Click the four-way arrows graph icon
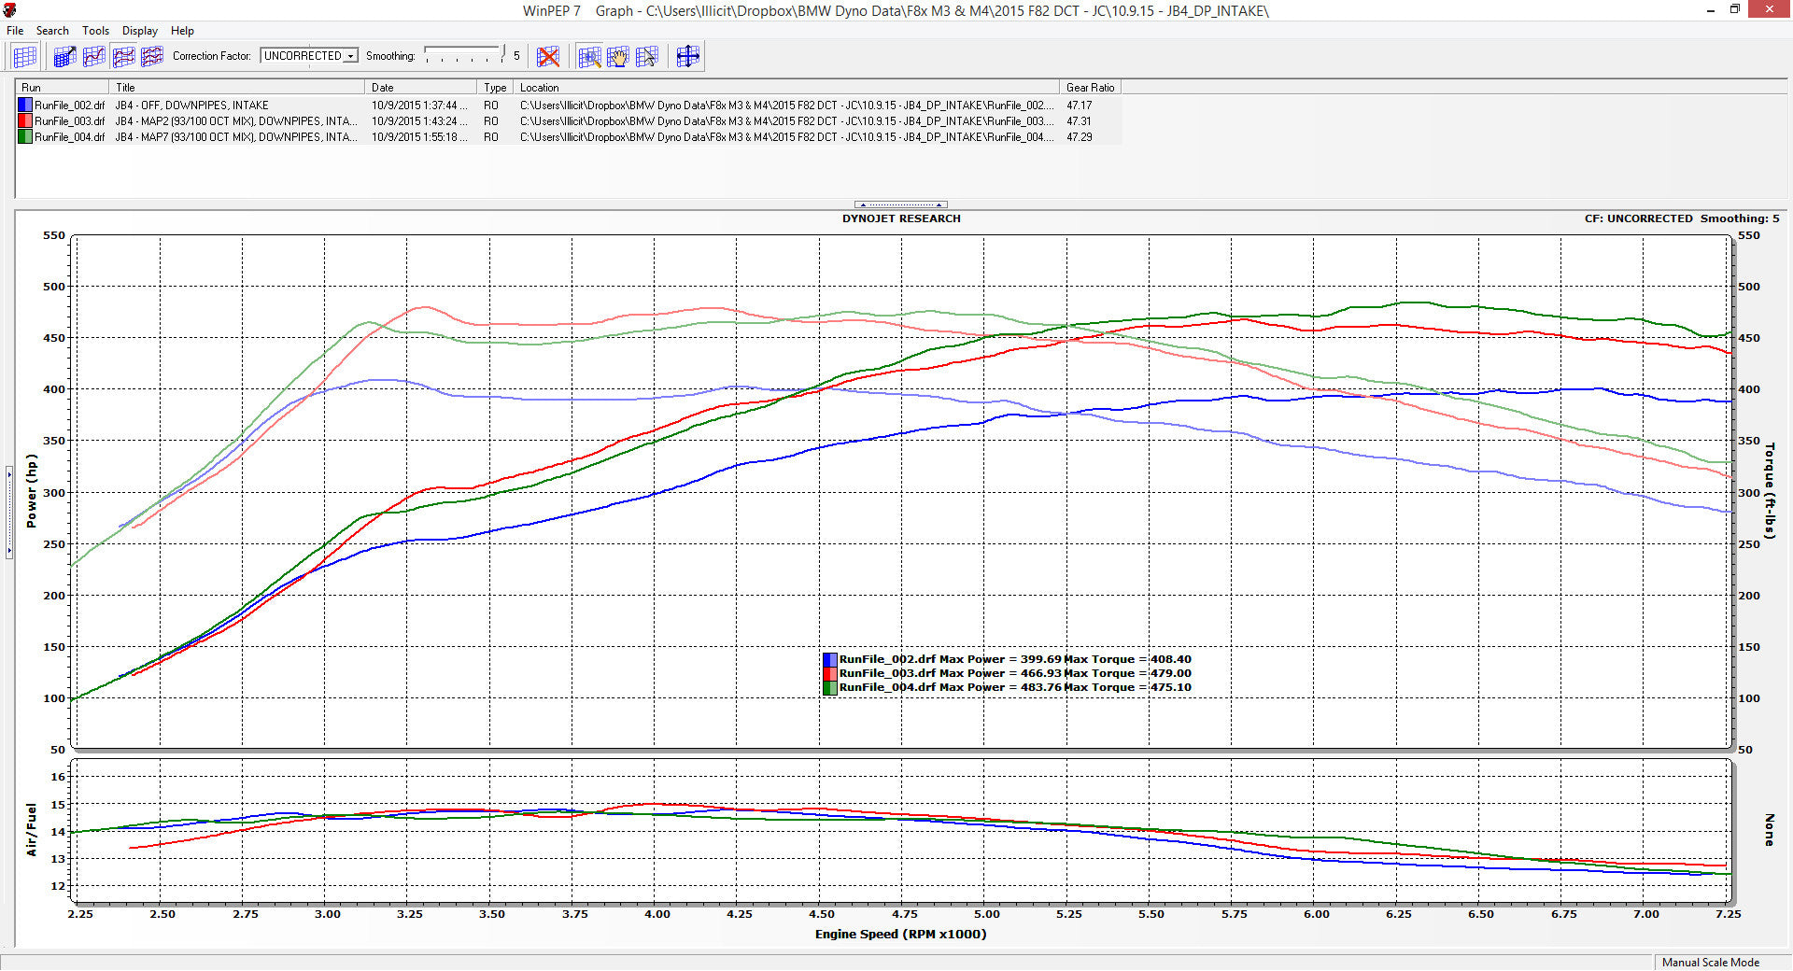The height and width of the screenshot is (971, 1793). (687, 57)
